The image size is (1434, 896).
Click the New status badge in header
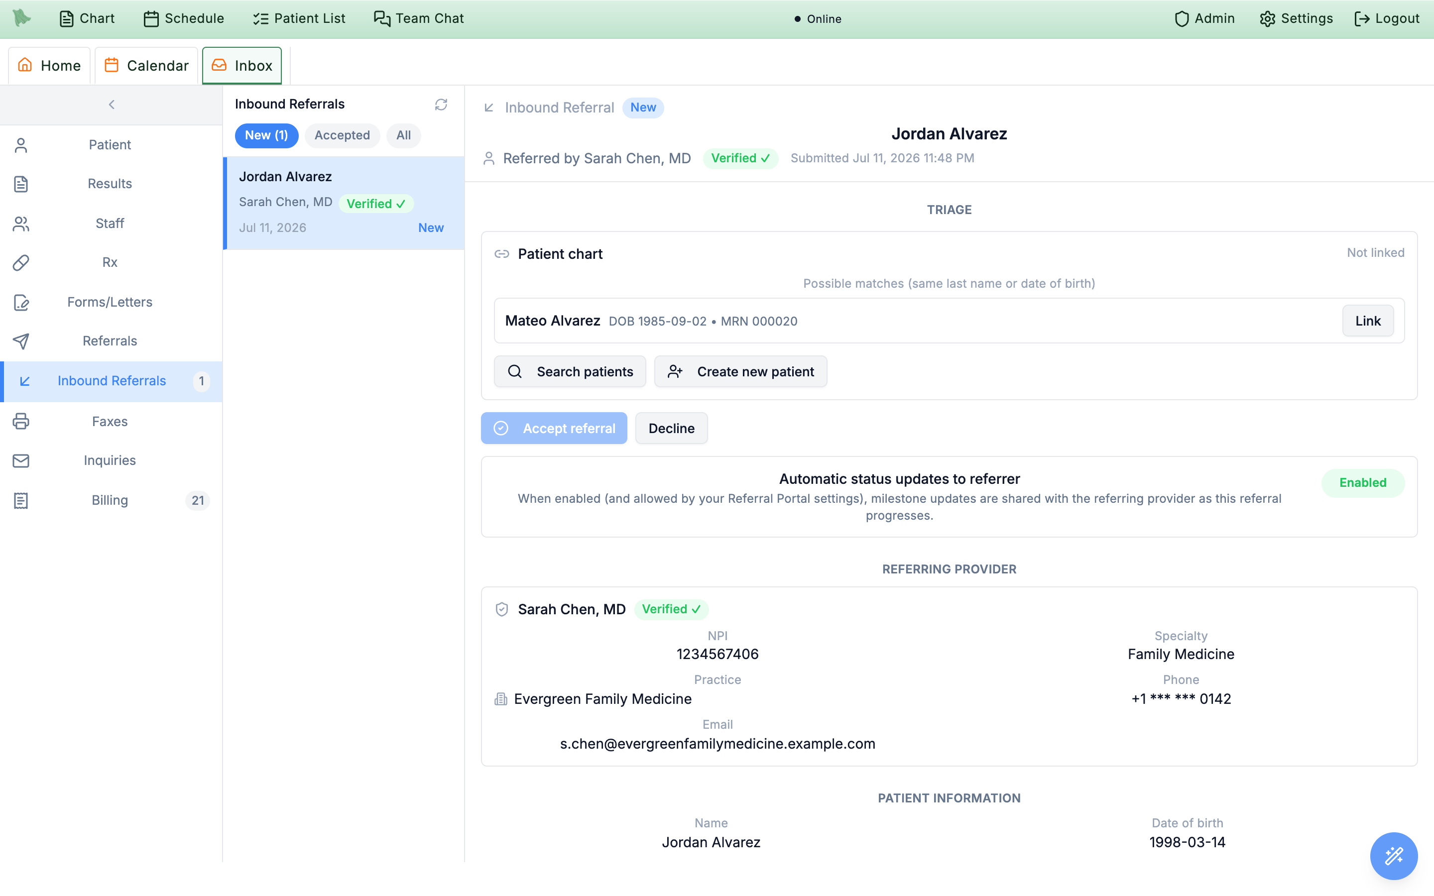[x=643, y=108]
